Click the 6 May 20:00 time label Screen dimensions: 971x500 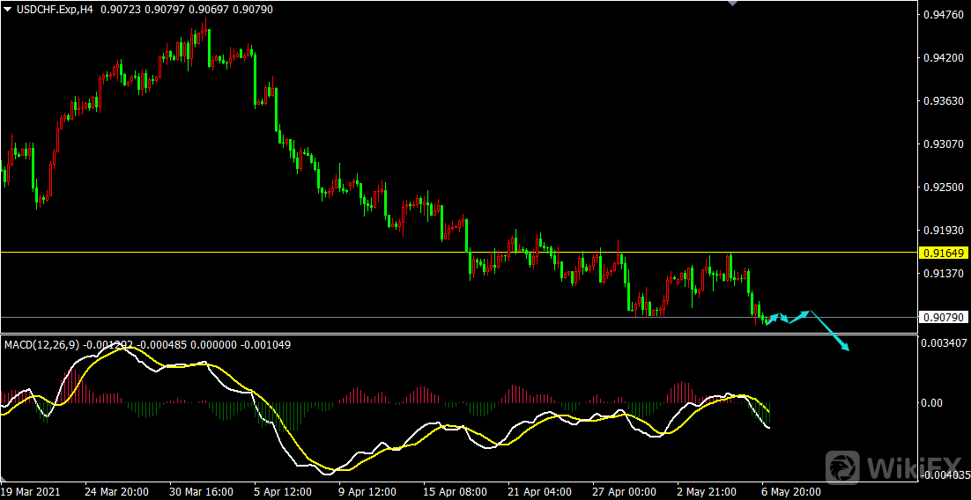pyautogui.click(x=791, y=491)
